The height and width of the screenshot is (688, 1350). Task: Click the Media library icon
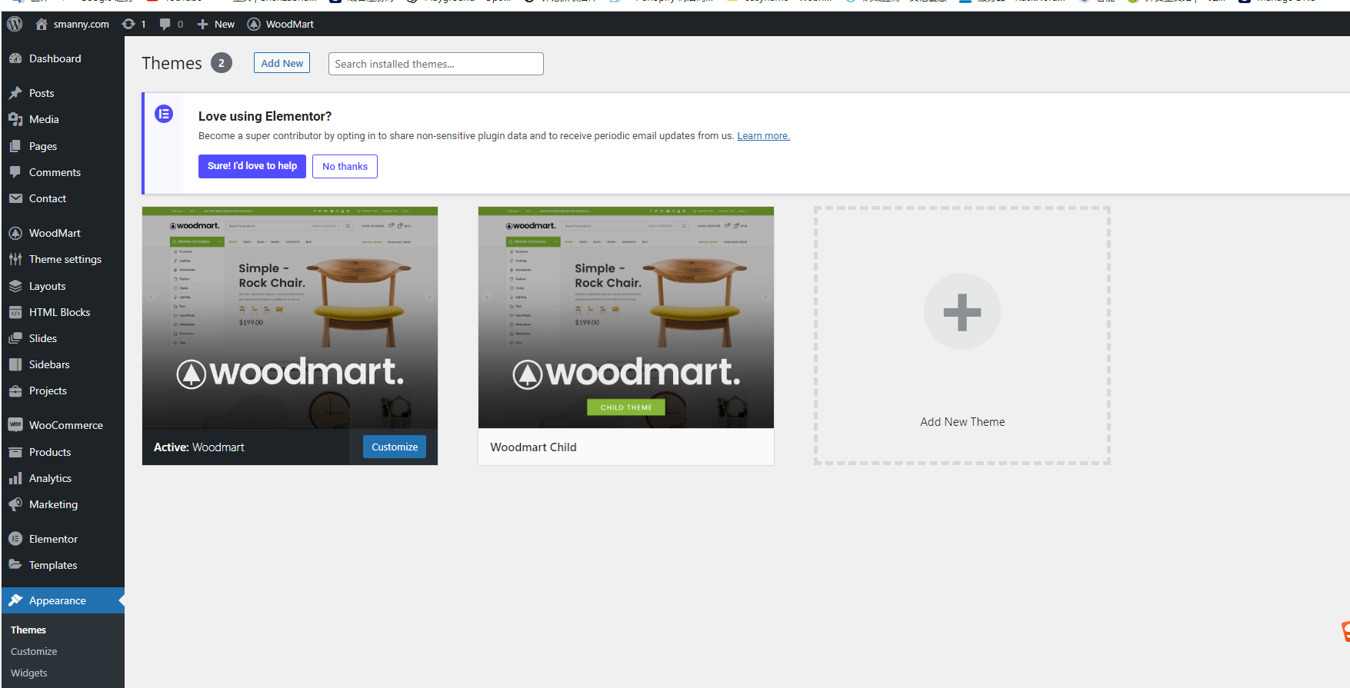click(15, 119)
